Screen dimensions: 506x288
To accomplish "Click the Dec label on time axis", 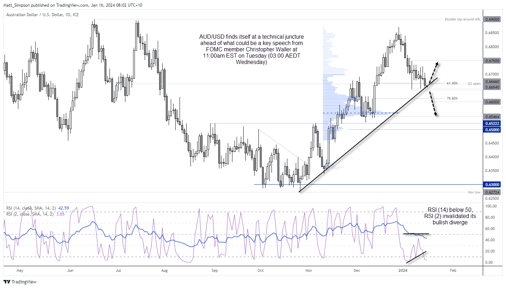I will [357, 271].
